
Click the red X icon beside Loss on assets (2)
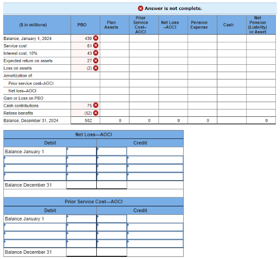click(96, 68)
